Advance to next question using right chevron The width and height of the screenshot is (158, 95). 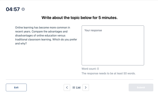click(86, 87)
